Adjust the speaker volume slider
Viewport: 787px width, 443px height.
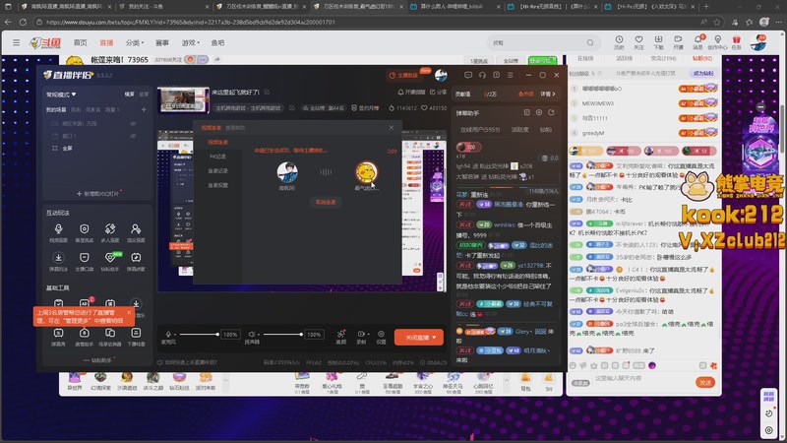click(282, 334)
